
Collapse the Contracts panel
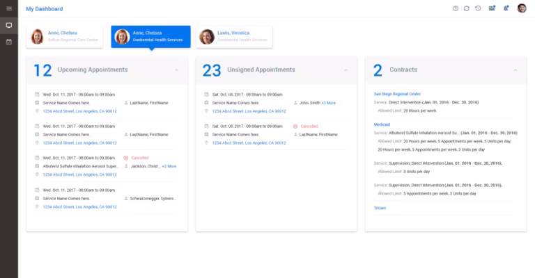515,70
